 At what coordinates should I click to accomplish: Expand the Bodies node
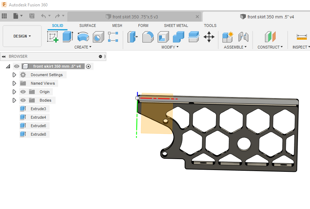(x=14, y=101)
